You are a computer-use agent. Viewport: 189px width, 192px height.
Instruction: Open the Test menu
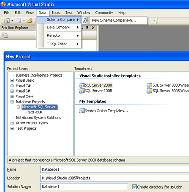pyautogui.click(x=69, y=13)
